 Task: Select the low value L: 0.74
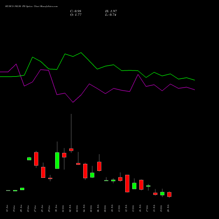tap(111, 15)
